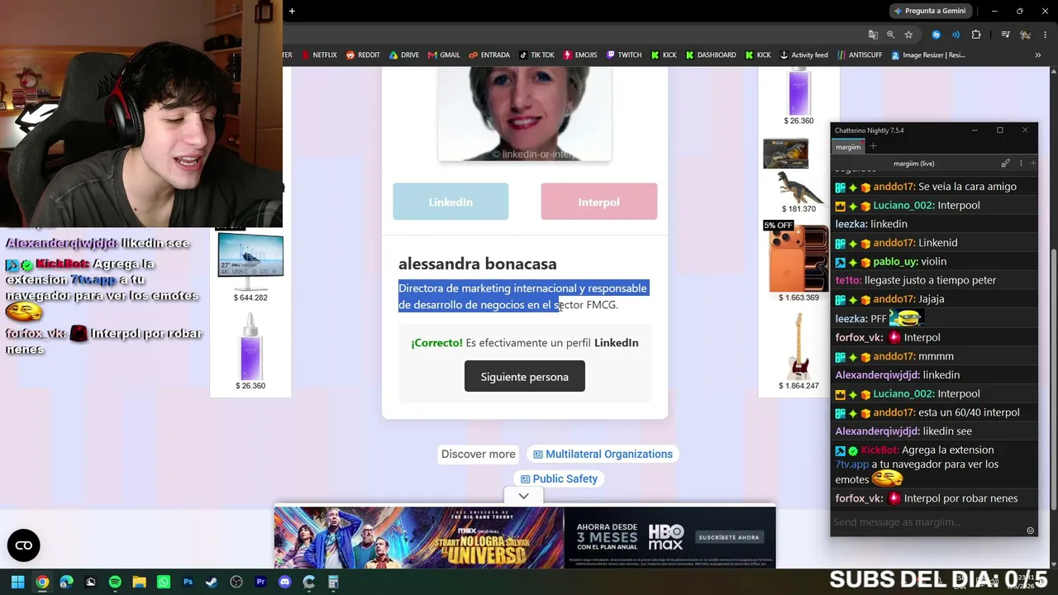Choose the Interpol answer button
Screen dimensions: 1058x595
click(x=598, y=202)
